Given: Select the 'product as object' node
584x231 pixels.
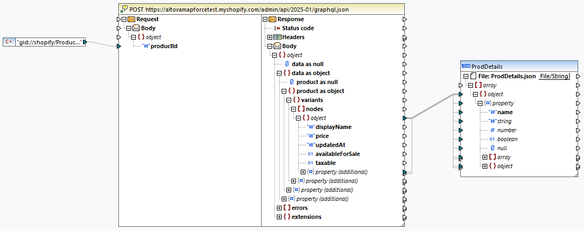Looking at the screenshot, I should 320,91.
